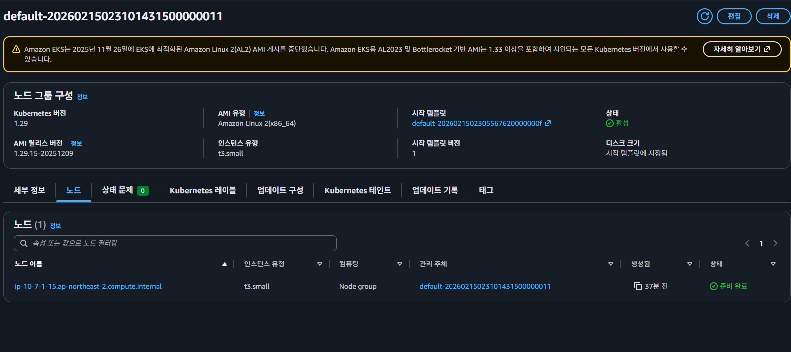Click the 준비 완료 status check icon
This screenshot has height=352, width=791.
(713, 286)
